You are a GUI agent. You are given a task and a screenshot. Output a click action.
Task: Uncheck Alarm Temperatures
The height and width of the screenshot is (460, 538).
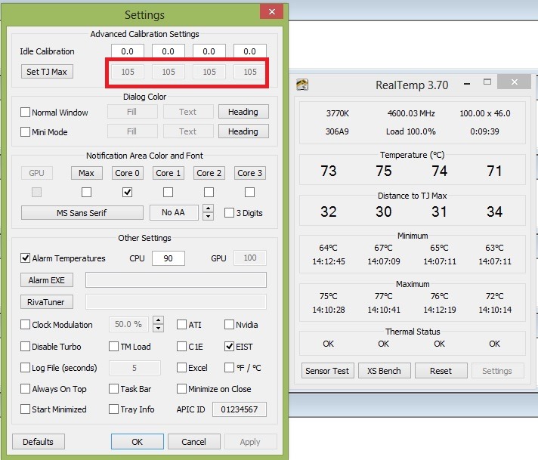[25, 258]
